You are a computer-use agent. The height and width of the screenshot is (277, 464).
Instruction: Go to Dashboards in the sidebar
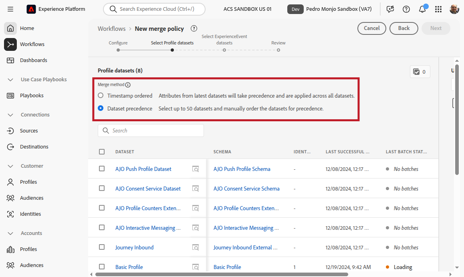point(33,60)
